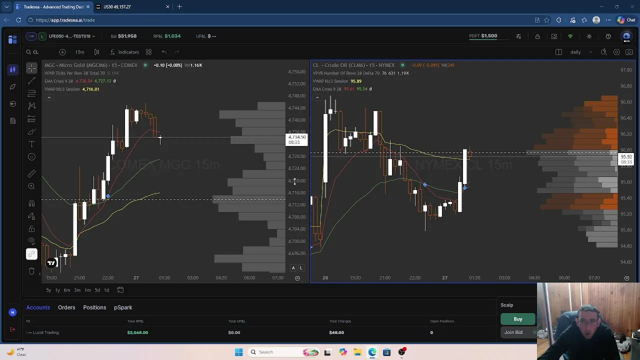Select the trend line drawing tool

pyautogui.click(x=31, y=80)
